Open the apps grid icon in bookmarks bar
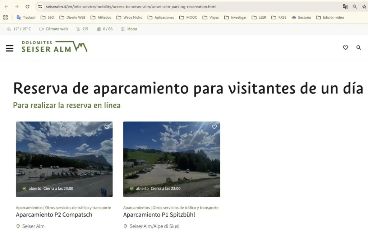The height and width of the screenshot is (236, 368). 5,17
